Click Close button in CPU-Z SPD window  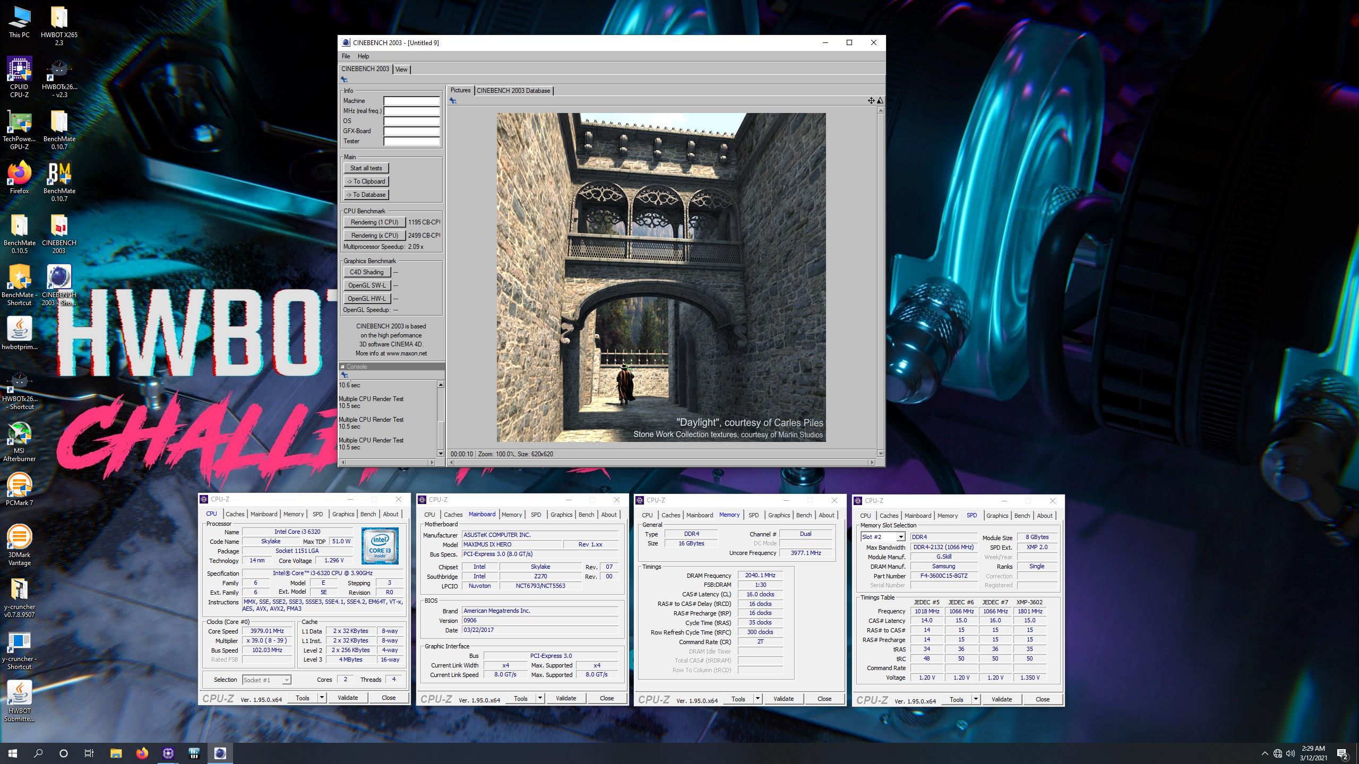[x=1043, y=699]
